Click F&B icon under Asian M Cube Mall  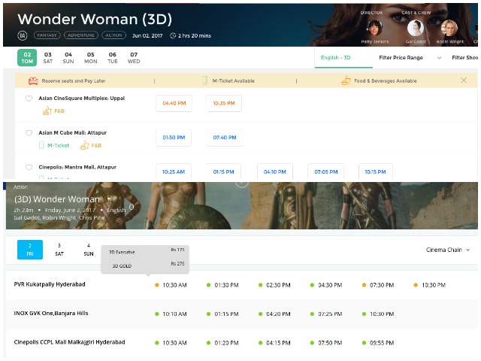tap(85, 145)
